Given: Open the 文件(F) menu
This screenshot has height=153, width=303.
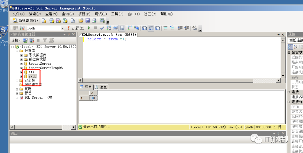Looking at the screenshot, I should click(x=19, y=14).
